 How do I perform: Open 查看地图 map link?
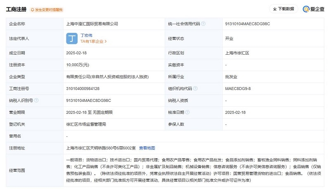pos(147,148)
